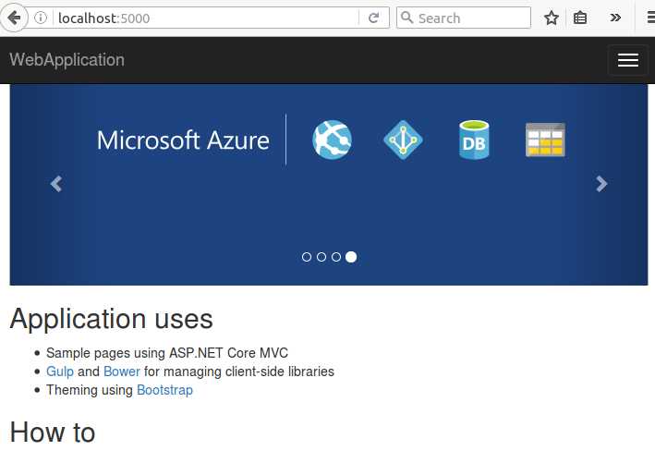Select the third carousel indicator dot

336,257
